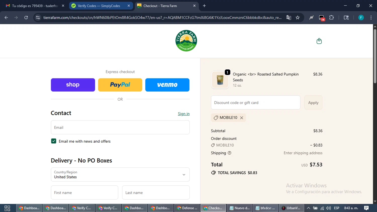Close the Gmail tab

click(x=63, y=6)
